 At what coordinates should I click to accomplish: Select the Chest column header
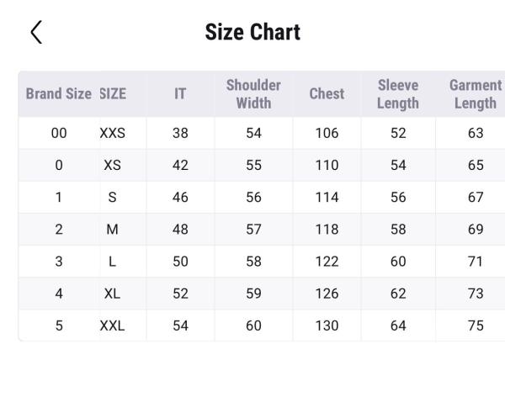click(327, 93)
